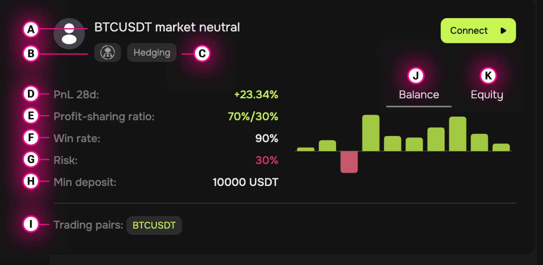Viewport: 543px width, 265px height.
Task: Click the annotation marker labeled K
Action: coord(488,76)
